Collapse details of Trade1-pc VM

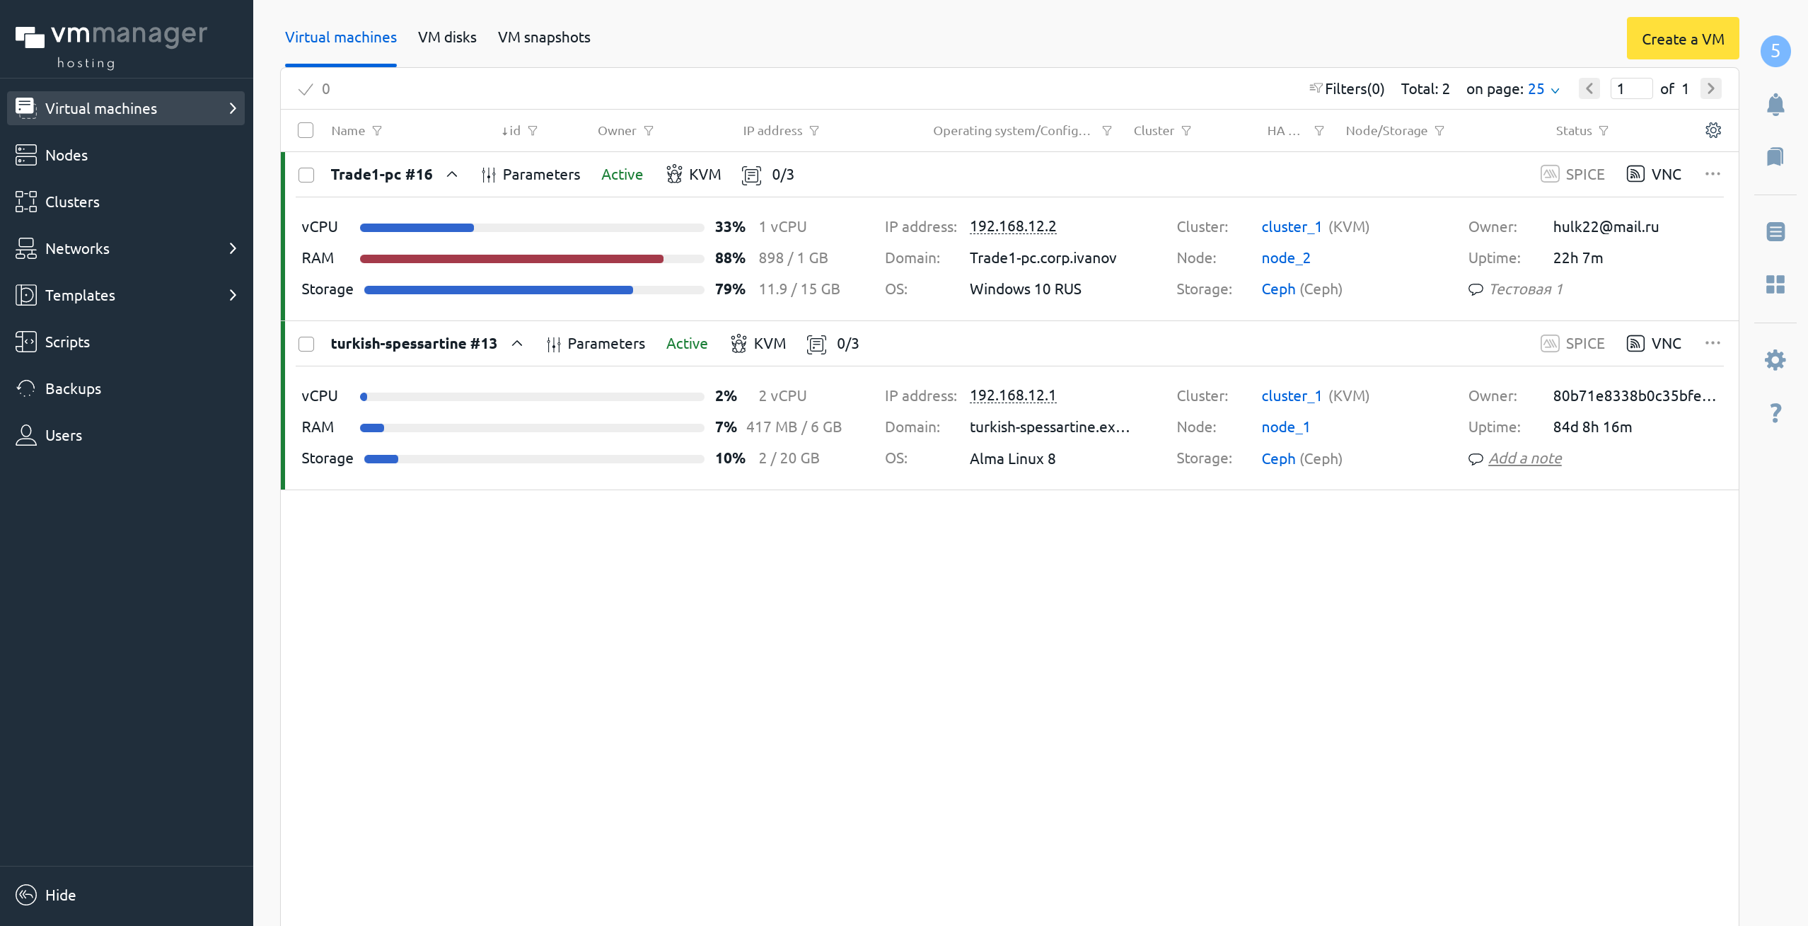453,174
